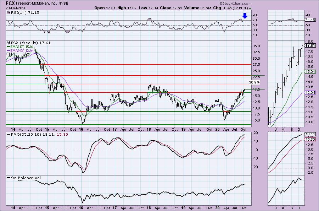Click the 30.9% annotation label
319x211 pixels.
(254, 82)
